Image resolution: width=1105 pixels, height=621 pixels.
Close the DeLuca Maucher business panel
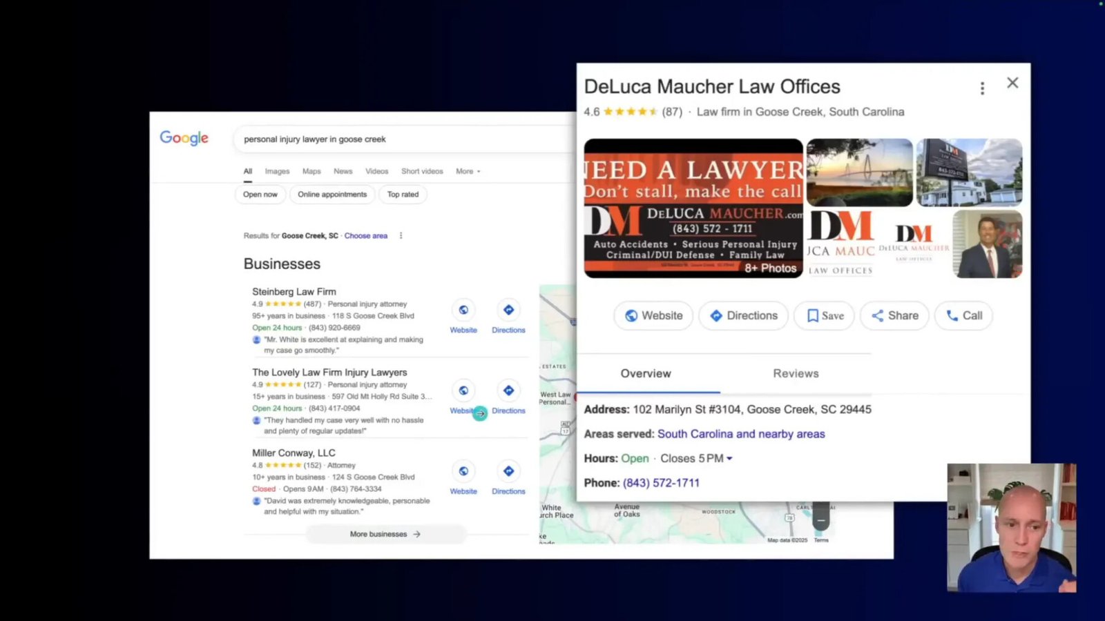click(1012, 83)
